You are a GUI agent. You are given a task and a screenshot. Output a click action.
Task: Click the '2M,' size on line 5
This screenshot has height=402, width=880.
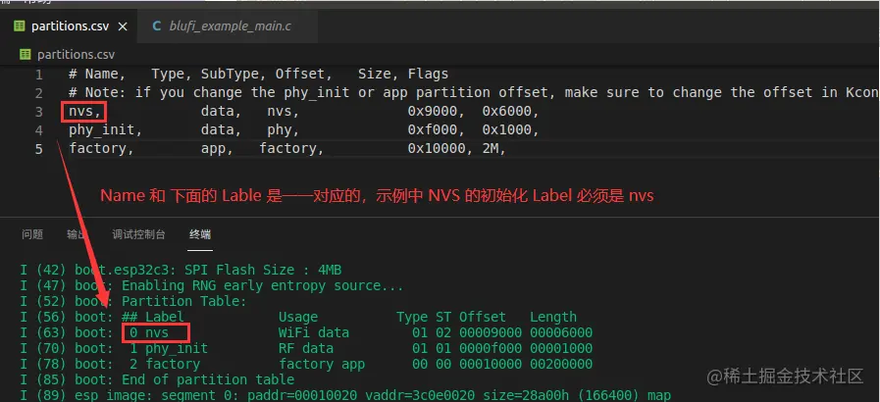(493, 149)
